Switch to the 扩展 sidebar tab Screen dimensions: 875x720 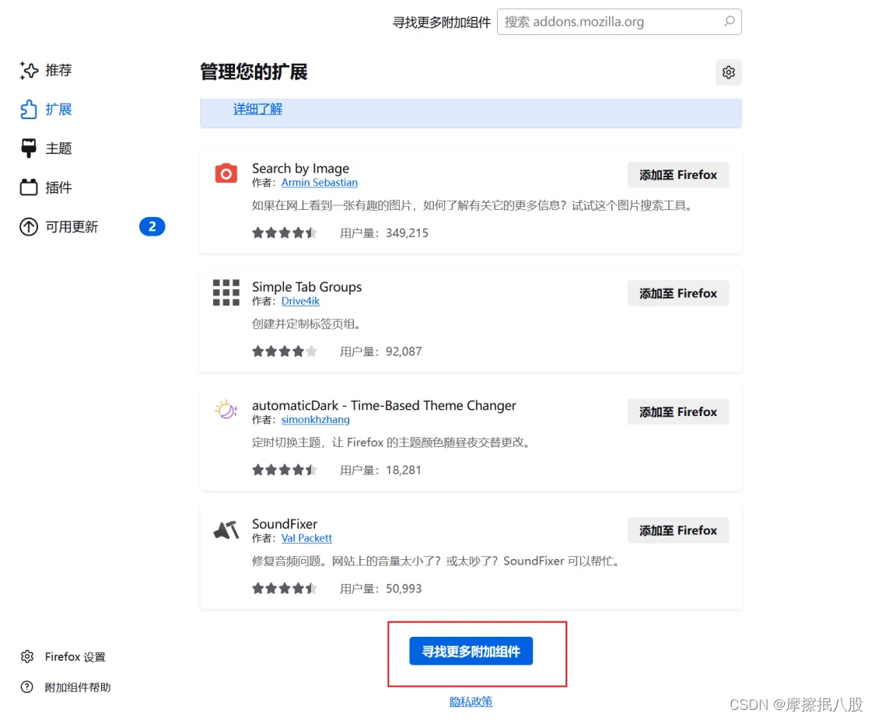(58, 110)
